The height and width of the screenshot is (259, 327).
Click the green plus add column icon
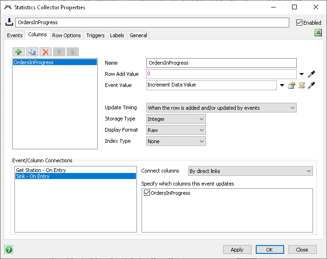click(19, 52)
